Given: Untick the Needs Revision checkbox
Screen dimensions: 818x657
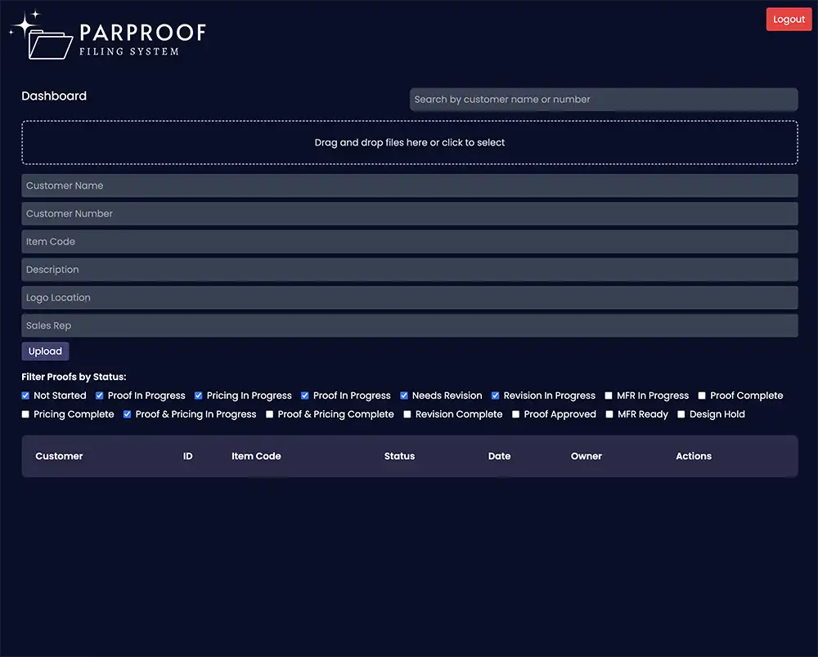Looking at the screenshot, I should pos(404,396).
